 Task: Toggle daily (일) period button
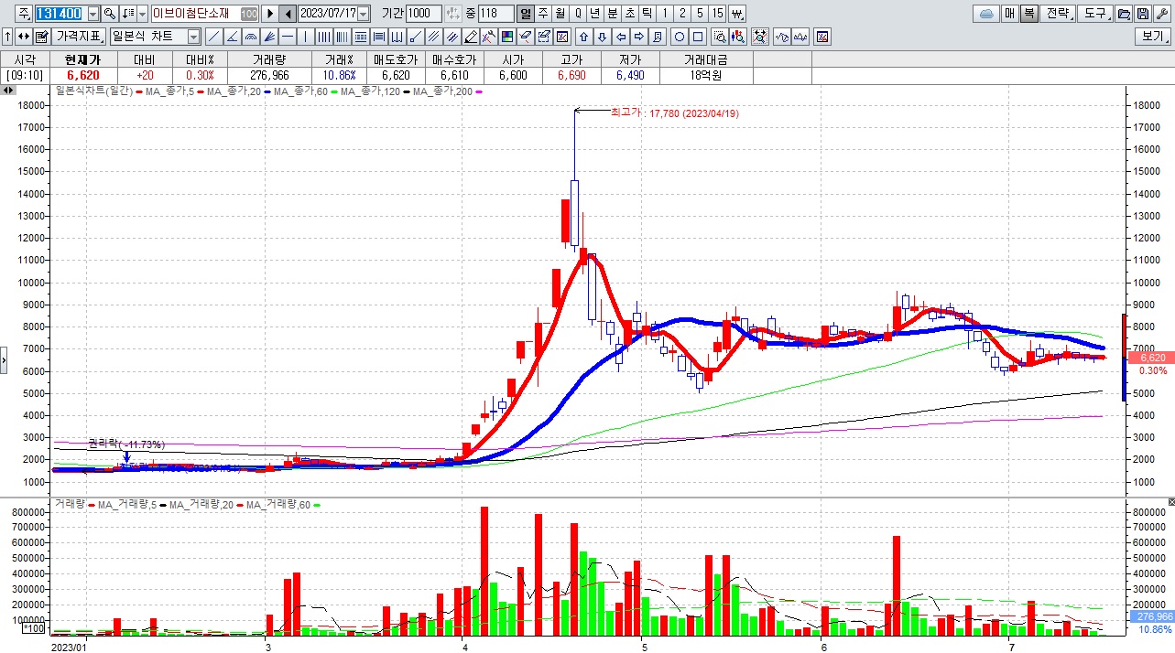point(525,14)
